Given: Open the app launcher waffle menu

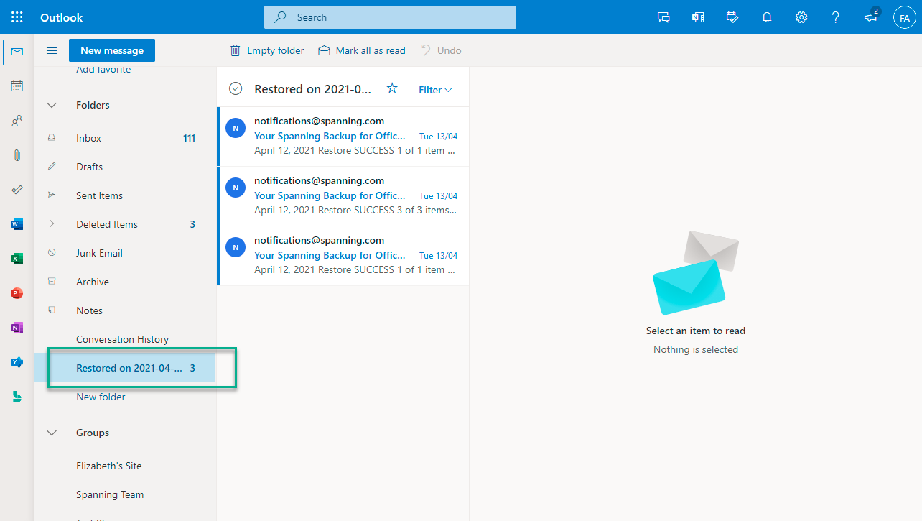Looking at the screenshot, I should (17, 17).
